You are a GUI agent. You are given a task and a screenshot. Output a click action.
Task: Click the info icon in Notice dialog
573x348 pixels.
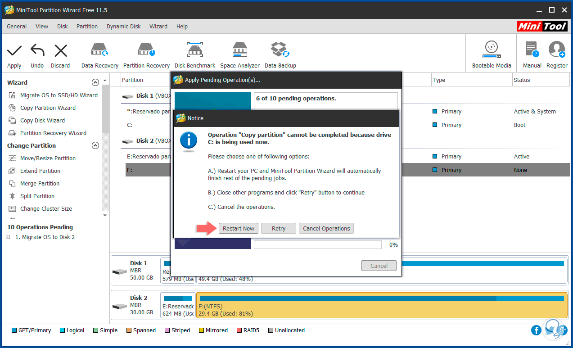[x=189, y=140]
